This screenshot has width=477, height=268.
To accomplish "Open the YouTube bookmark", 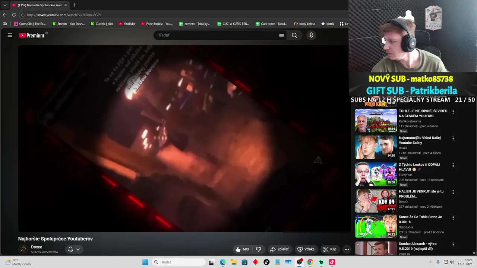I will [x=127, y=24].
